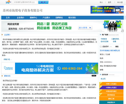Click the 电商整体解决方案 ad banner text

click(x=38, y=70)
